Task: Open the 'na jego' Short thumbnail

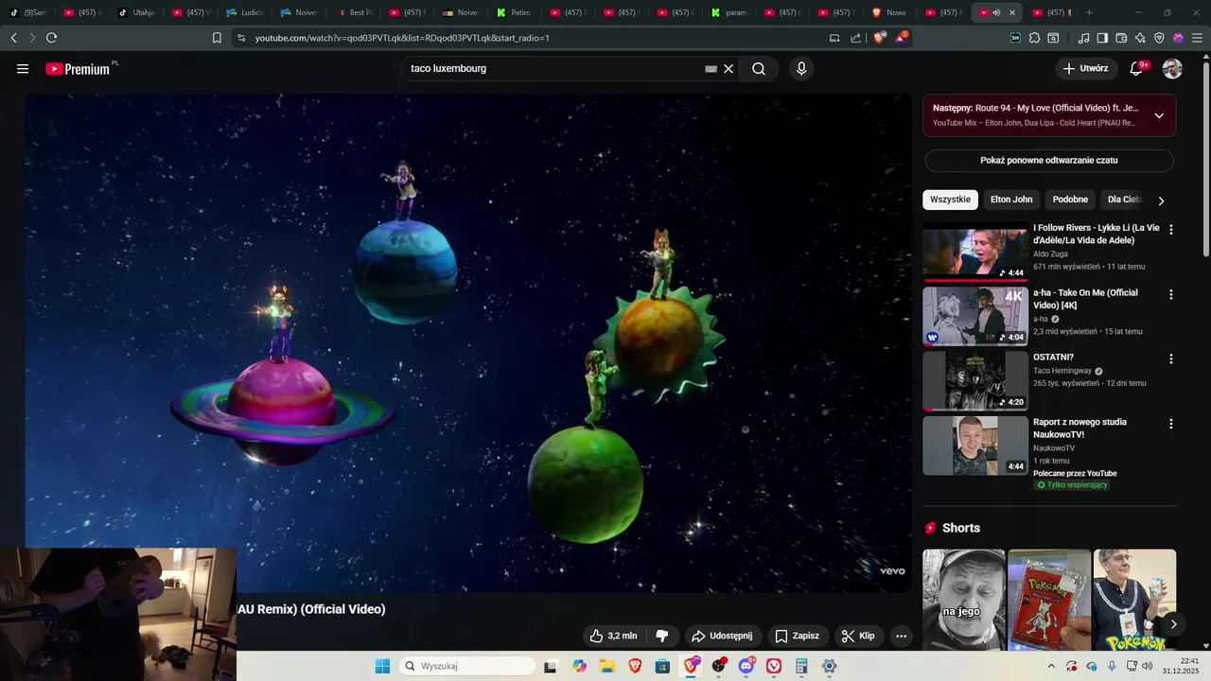Action: point(963,601)
